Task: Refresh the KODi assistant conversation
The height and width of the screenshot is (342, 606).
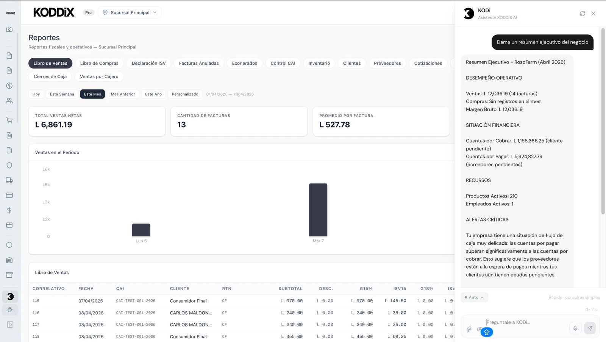Action: (x=582, y=14)
